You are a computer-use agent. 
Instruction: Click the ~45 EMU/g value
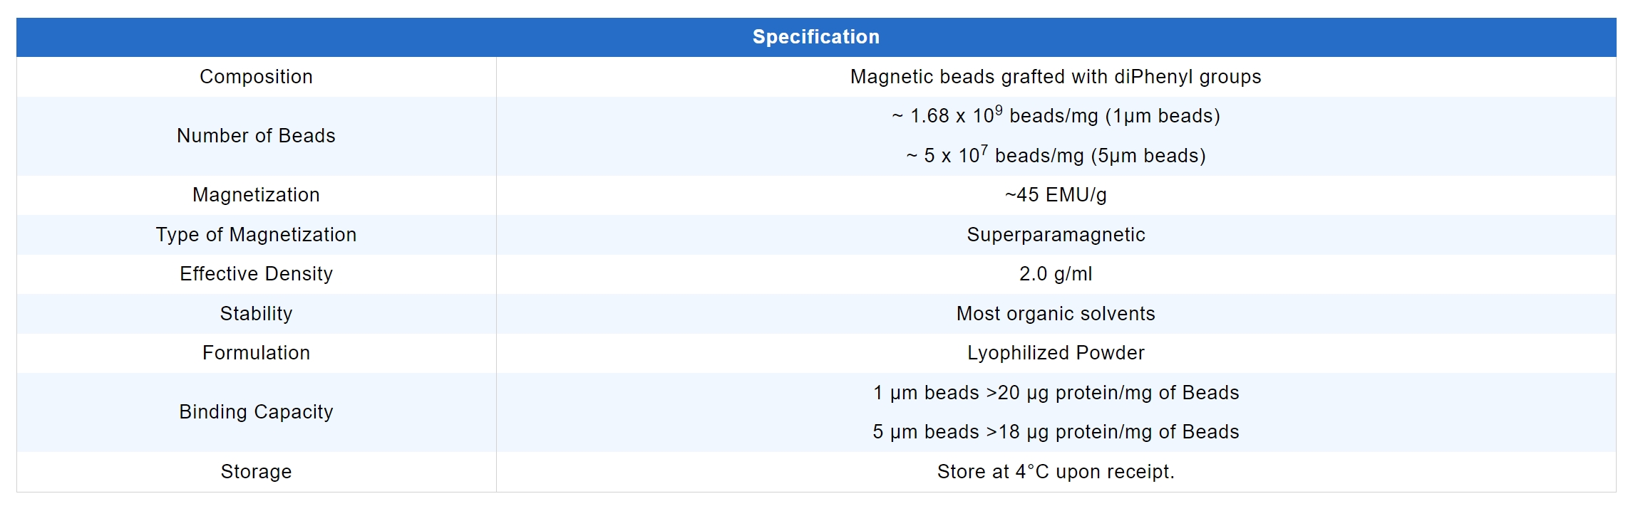(1055, 195)
